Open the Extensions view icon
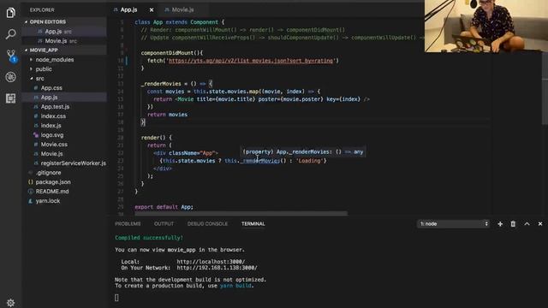The image size is (548, 308). pos(10,98)
